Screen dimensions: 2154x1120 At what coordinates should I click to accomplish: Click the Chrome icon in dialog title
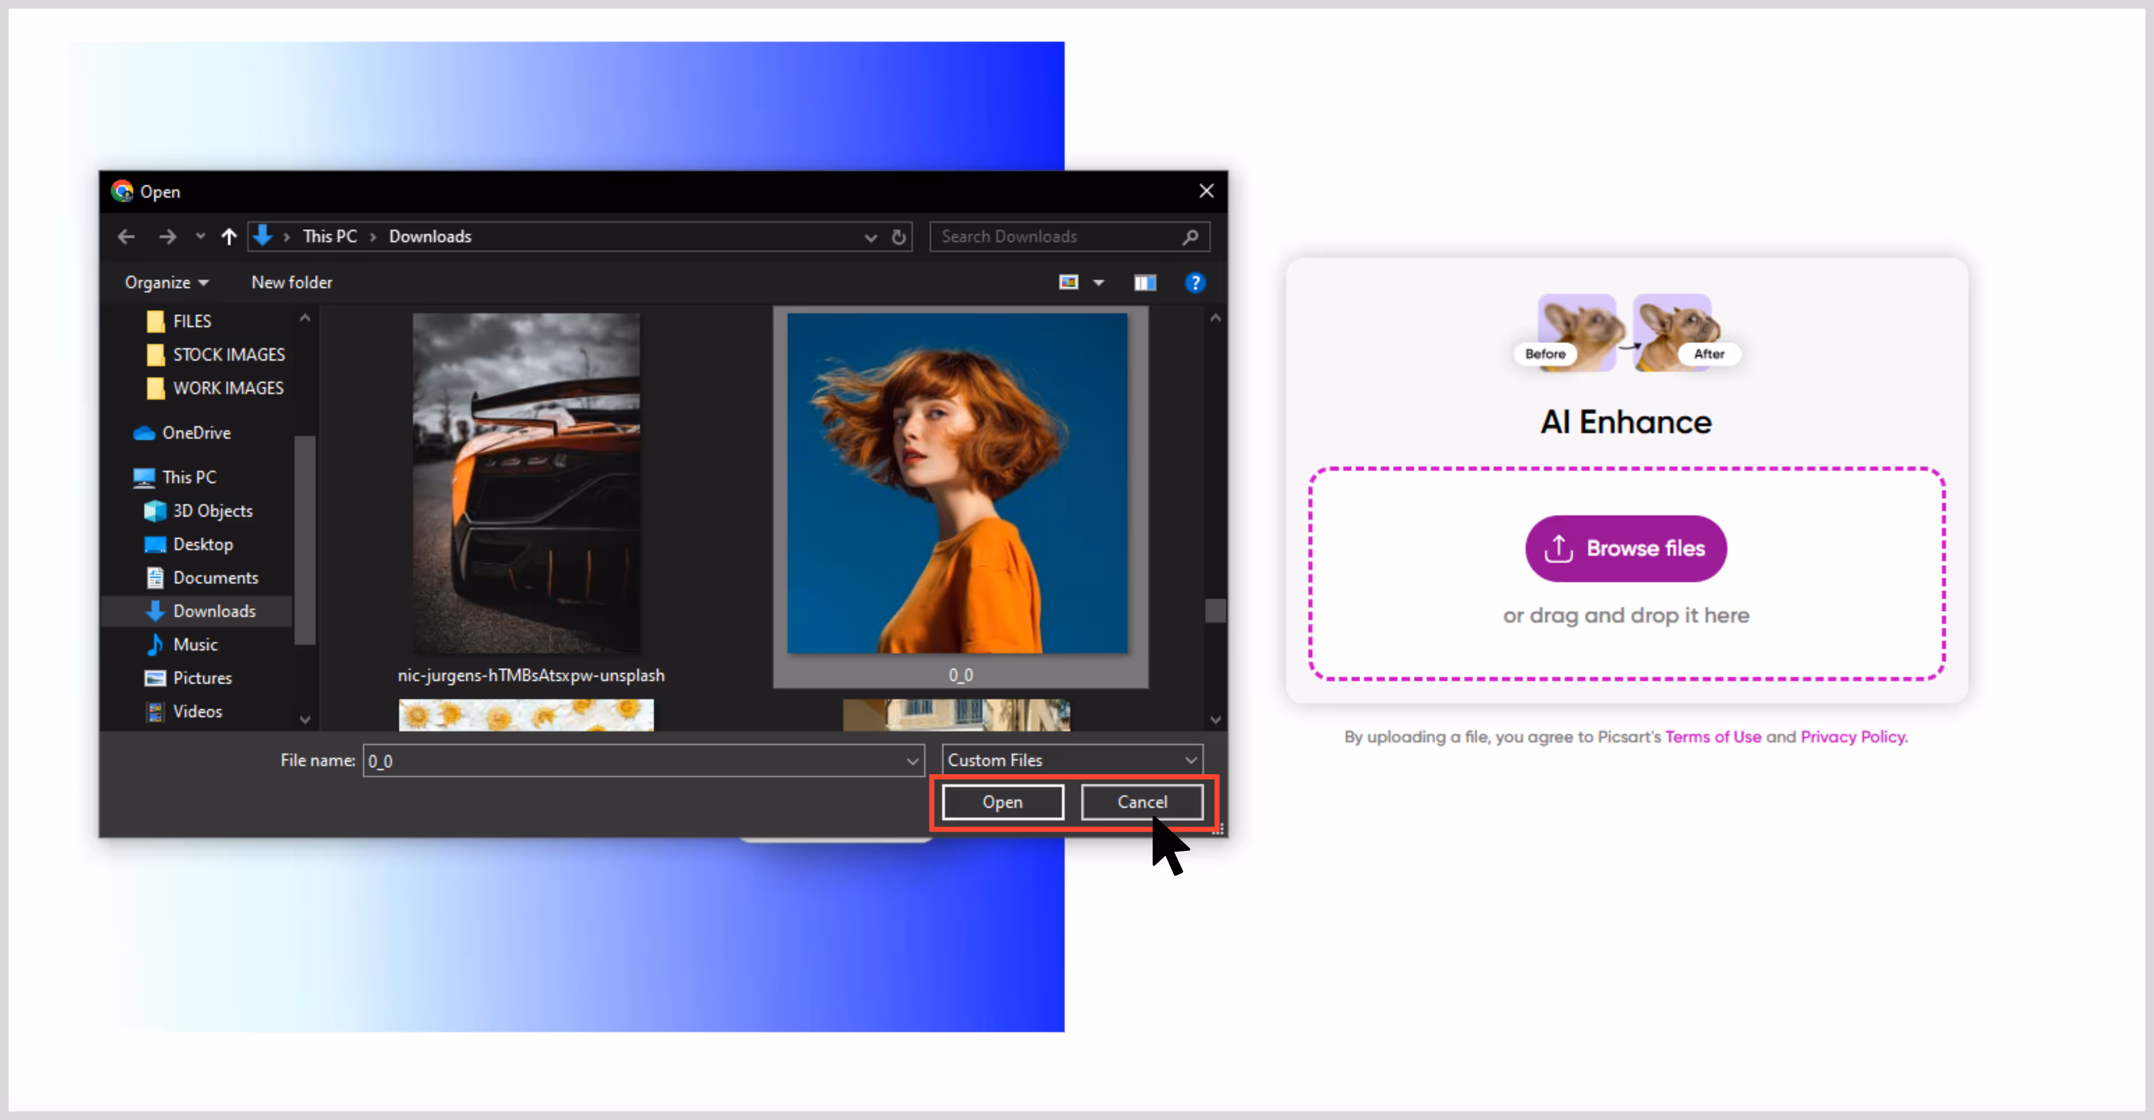click(122, 191)
